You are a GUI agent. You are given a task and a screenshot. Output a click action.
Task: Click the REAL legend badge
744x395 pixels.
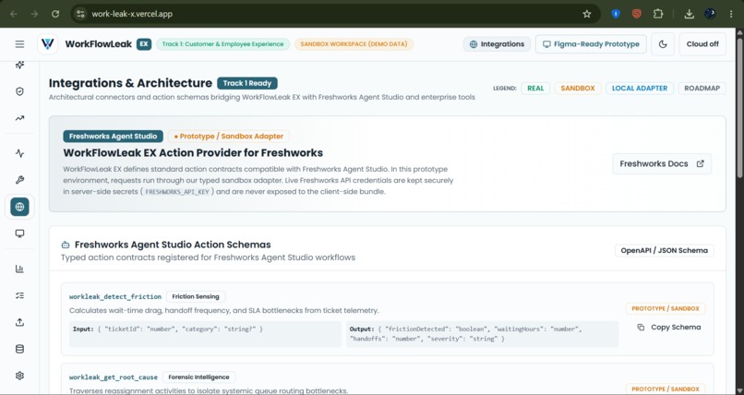click(x=535, y=89)
